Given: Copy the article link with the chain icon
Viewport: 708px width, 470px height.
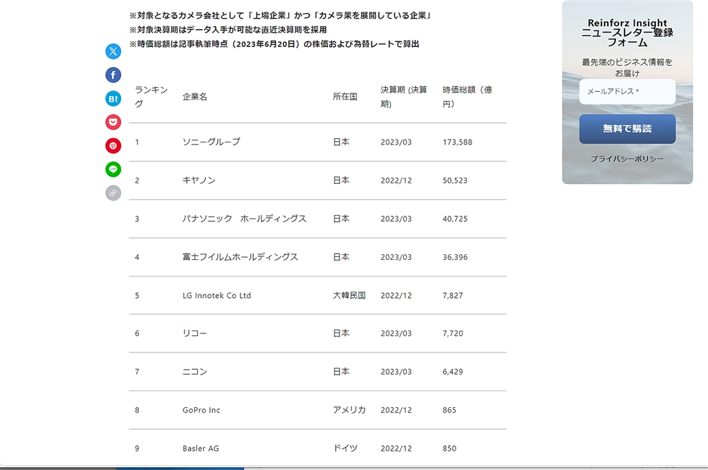Looking at the screenshot, I should point(113,193).
